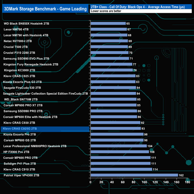Click the Seagate Lightsaber Collection Special Edition label
The height and width of the screenshot is (194, 194).
[45, 93]
